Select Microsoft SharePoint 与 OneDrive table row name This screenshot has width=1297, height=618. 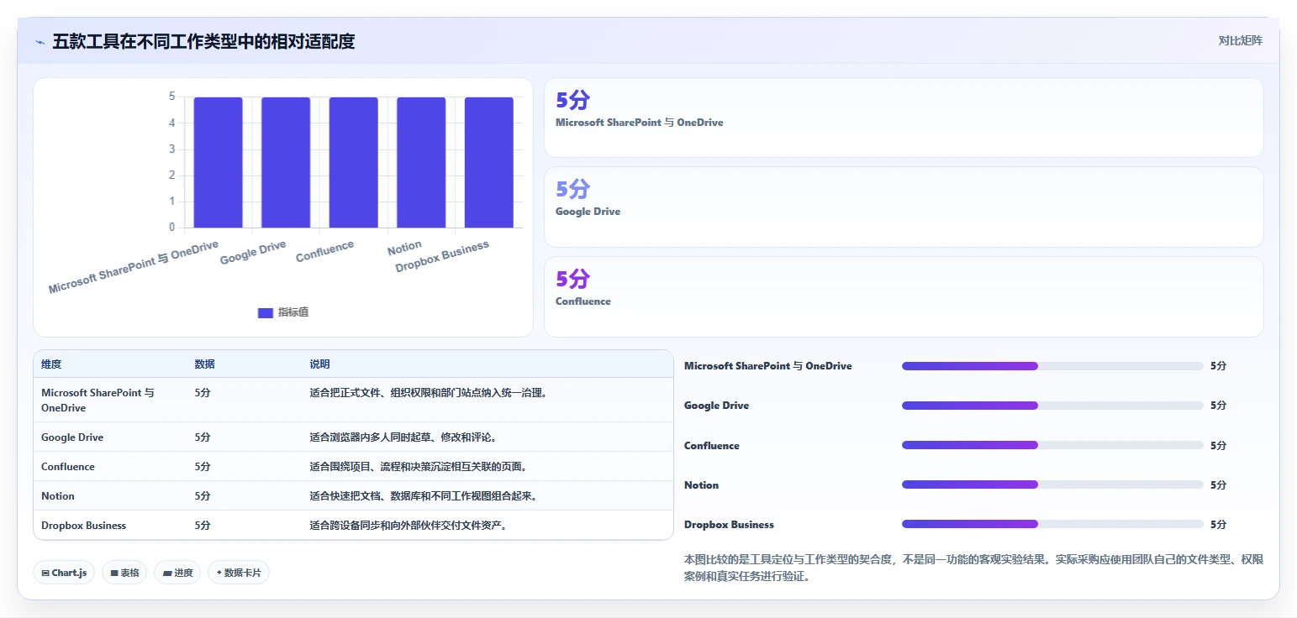(98, 400)
